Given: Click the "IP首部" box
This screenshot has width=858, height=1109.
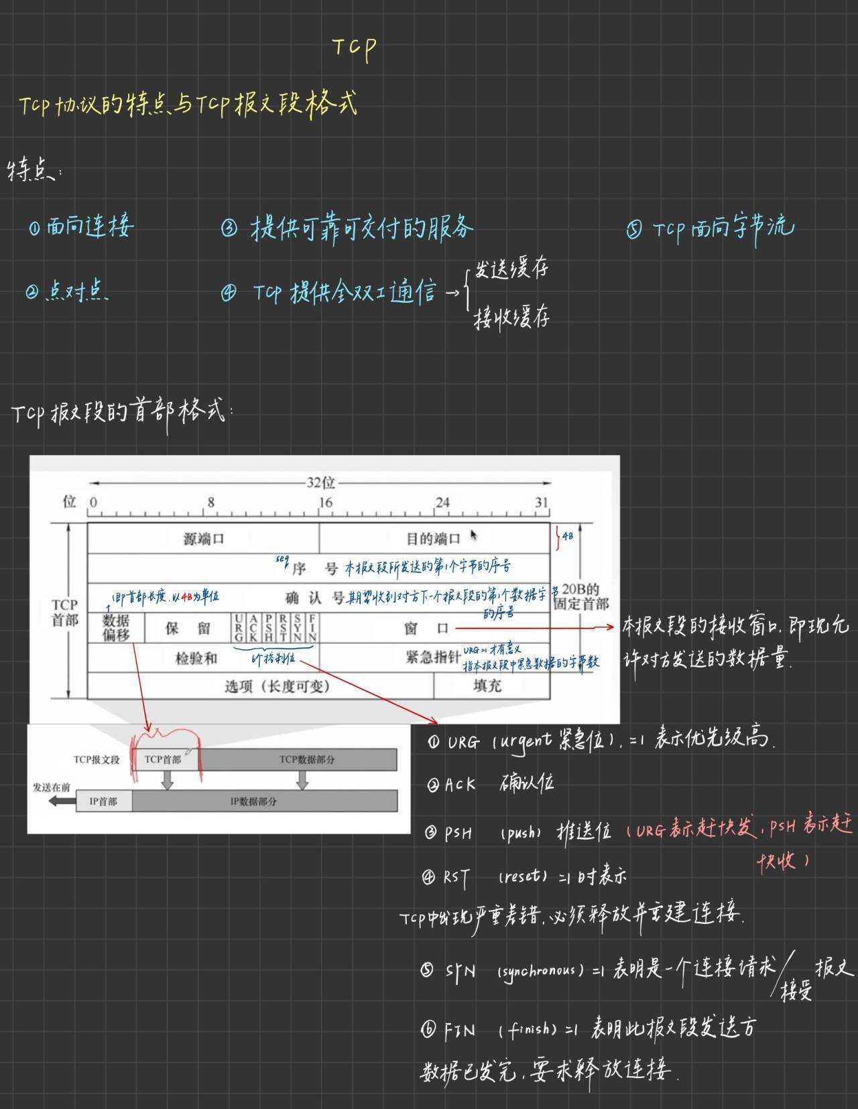Looking at the screenshot, I should (103, 801).
